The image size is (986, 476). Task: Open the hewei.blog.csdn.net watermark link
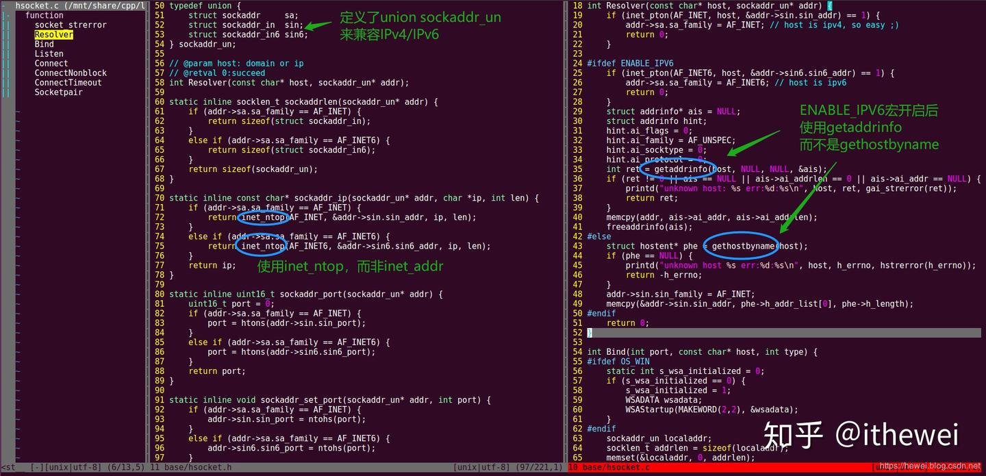click(x=931, y=466)
